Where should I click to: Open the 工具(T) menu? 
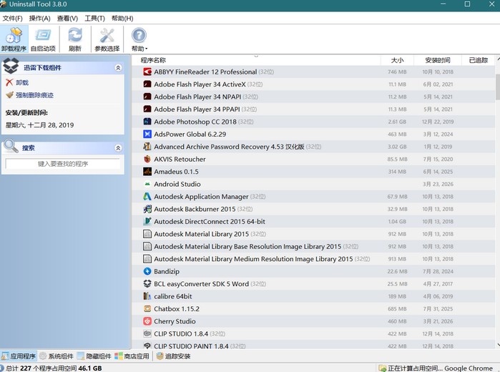[x=94, y=18]
